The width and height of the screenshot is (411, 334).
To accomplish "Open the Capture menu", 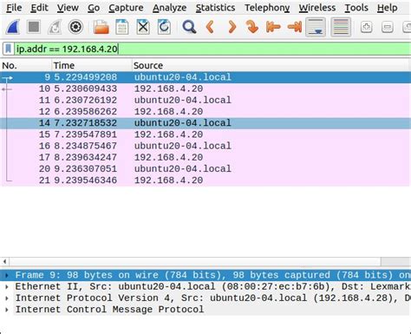I will pyautogui.click(x=126, y=8).
